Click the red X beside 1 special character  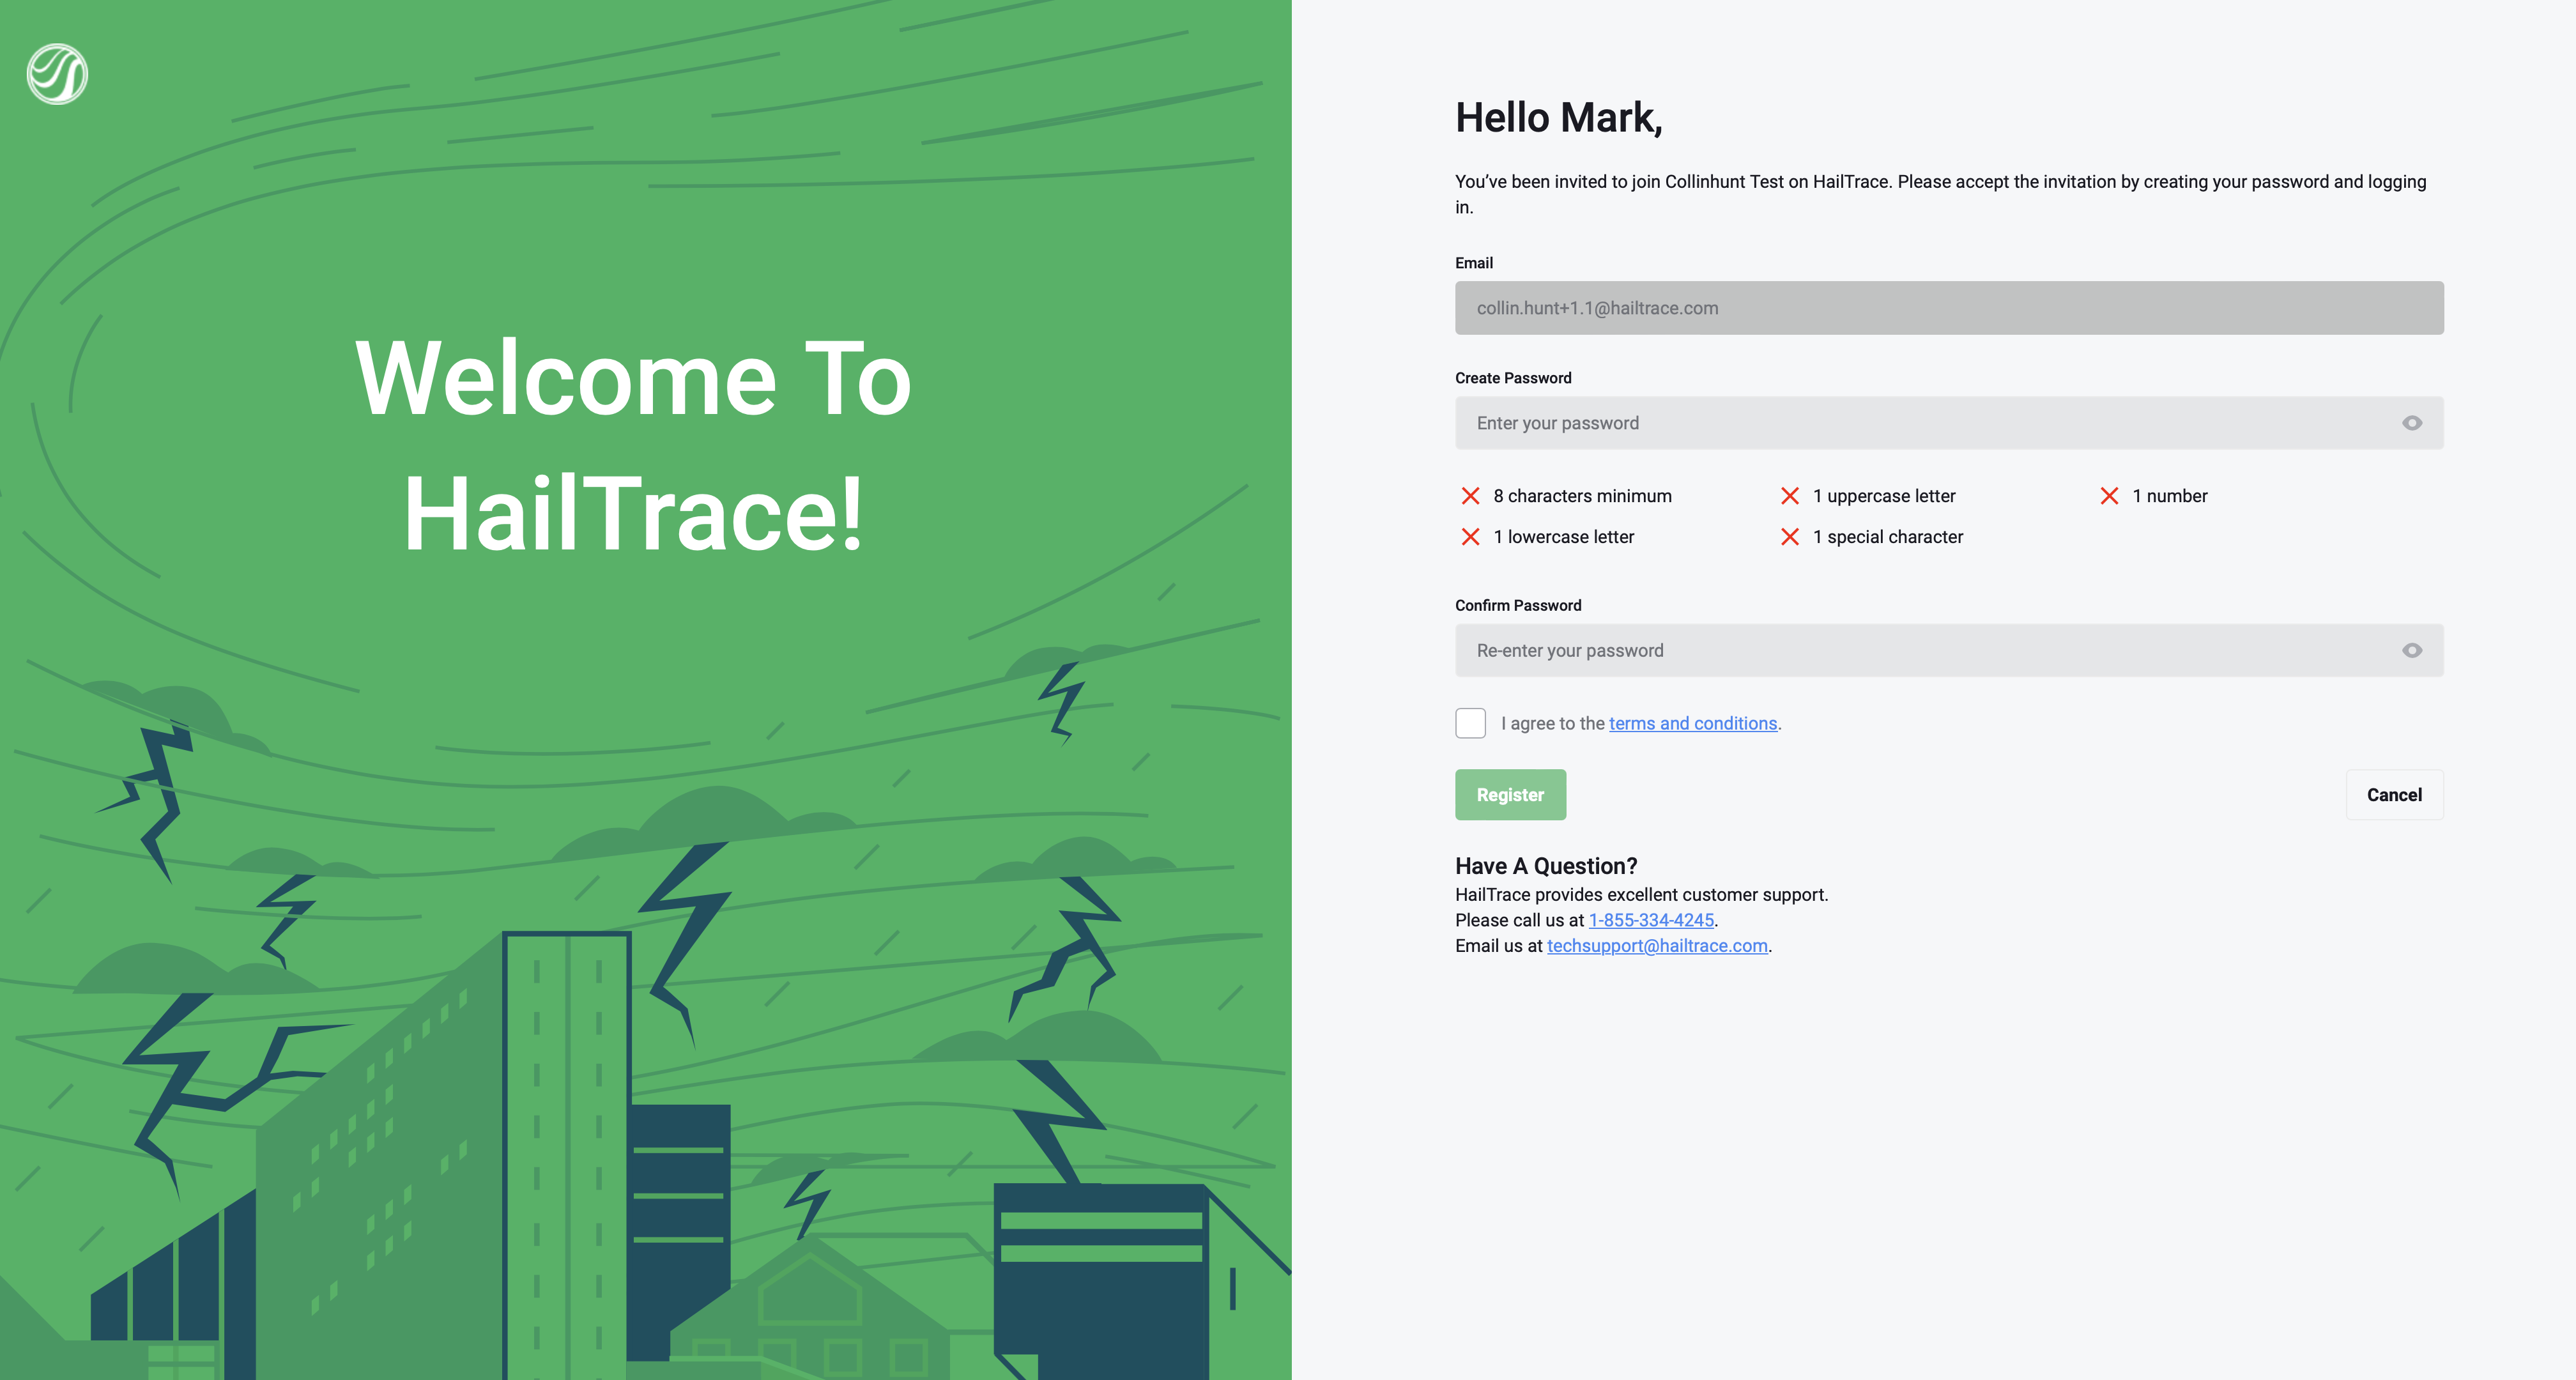tap(1789, 537)
